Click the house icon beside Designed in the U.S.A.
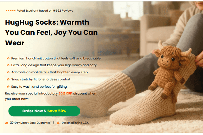The width and height of the screenshot is (203, 135). pos(58,123)
